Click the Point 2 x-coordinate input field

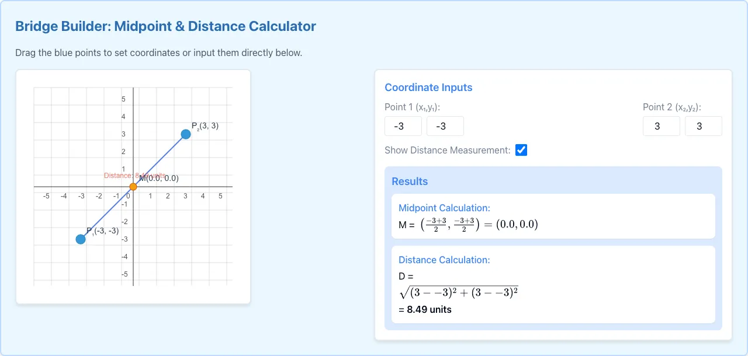click(x=662, y=126)
